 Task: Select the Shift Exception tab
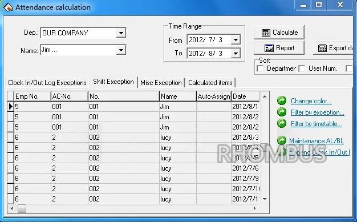(x=113, y=82)
